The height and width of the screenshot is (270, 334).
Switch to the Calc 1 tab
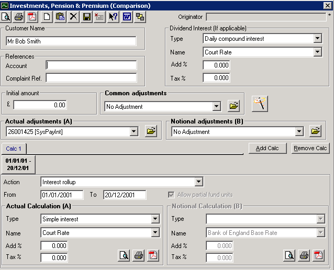coord(14,149)
